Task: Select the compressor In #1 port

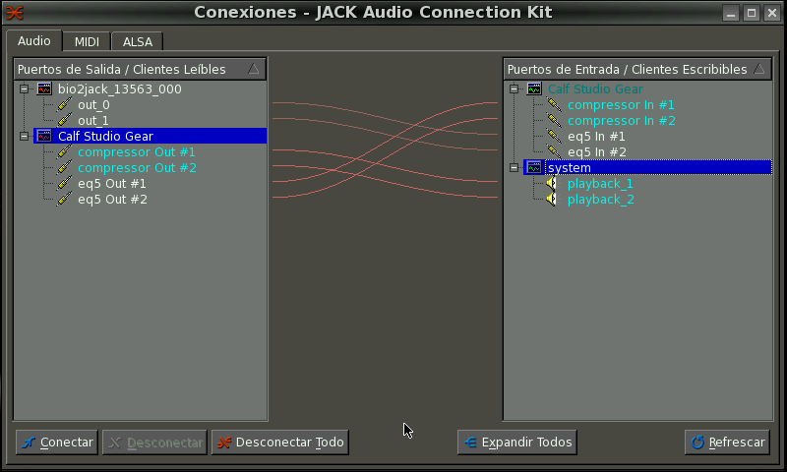Action: click(621, 105)
